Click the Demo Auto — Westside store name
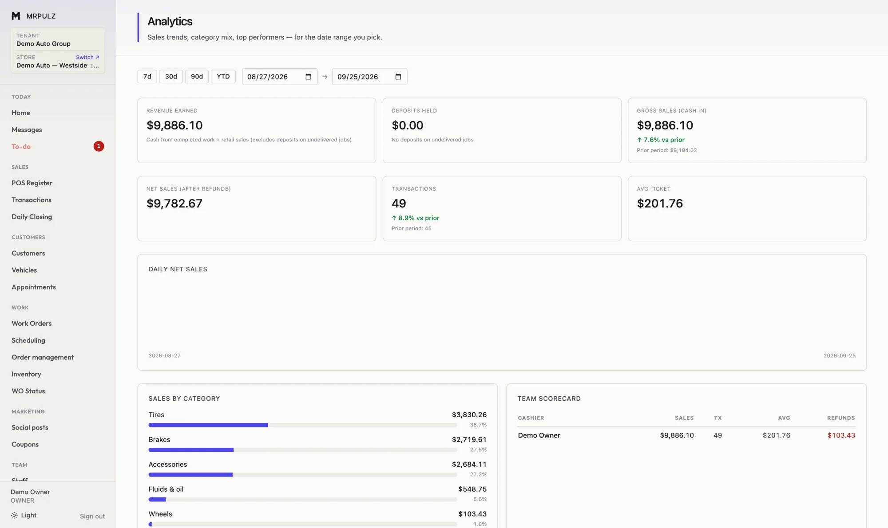 tap(52, 65)
